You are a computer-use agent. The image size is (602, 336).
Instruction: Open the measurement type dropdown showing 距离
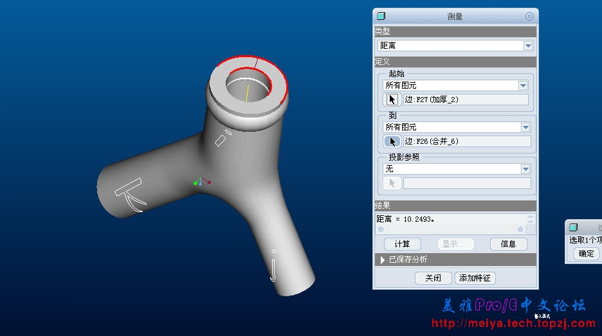[x=455, y=46]
